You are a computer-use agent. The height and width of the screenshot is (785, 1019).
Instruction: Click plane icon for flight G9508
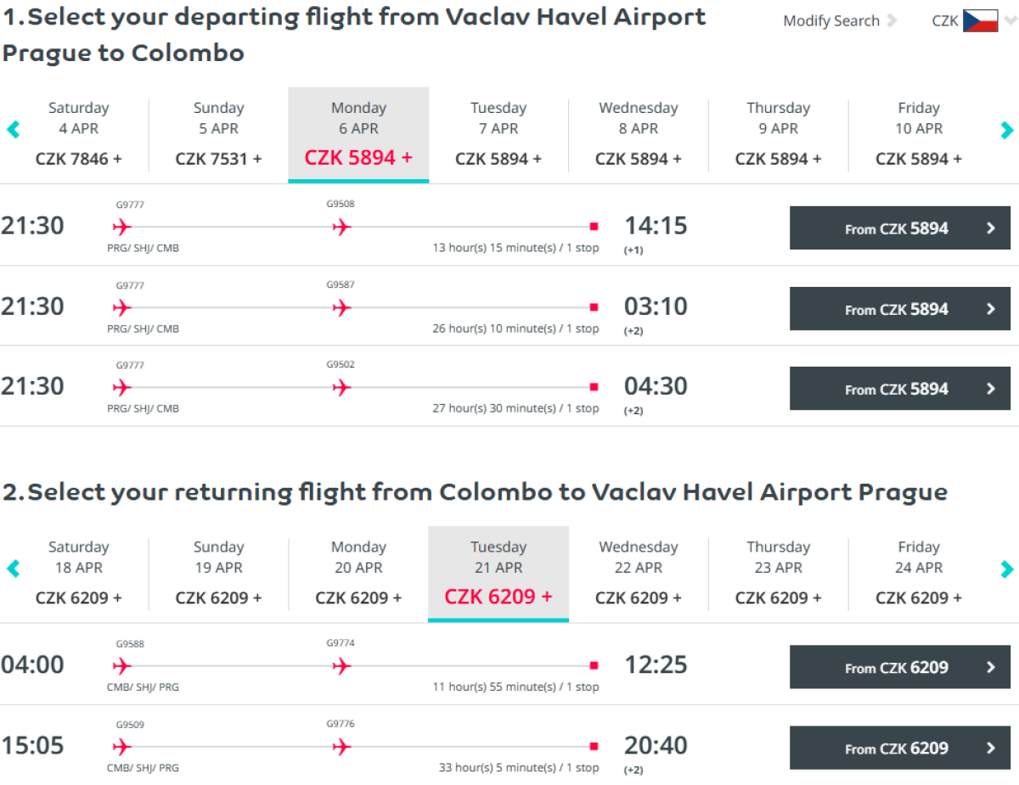pyautogui.click(x=341, y=227)
